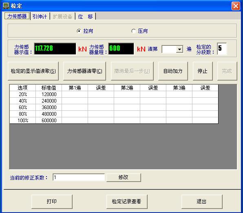Click the 停止 button
The width and height of the screenshot is (243, 213).
pos(203,71)
